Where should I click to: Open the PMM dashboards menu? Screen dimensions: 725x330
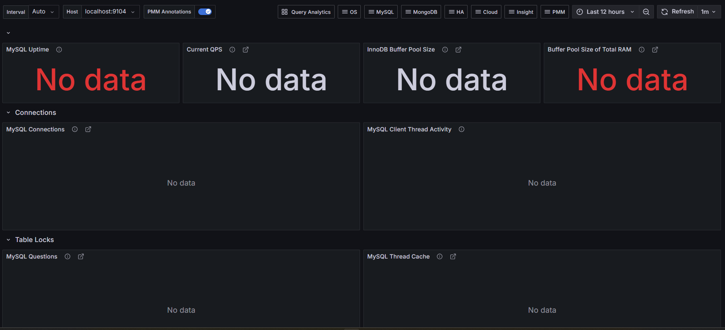click(555, 12)
